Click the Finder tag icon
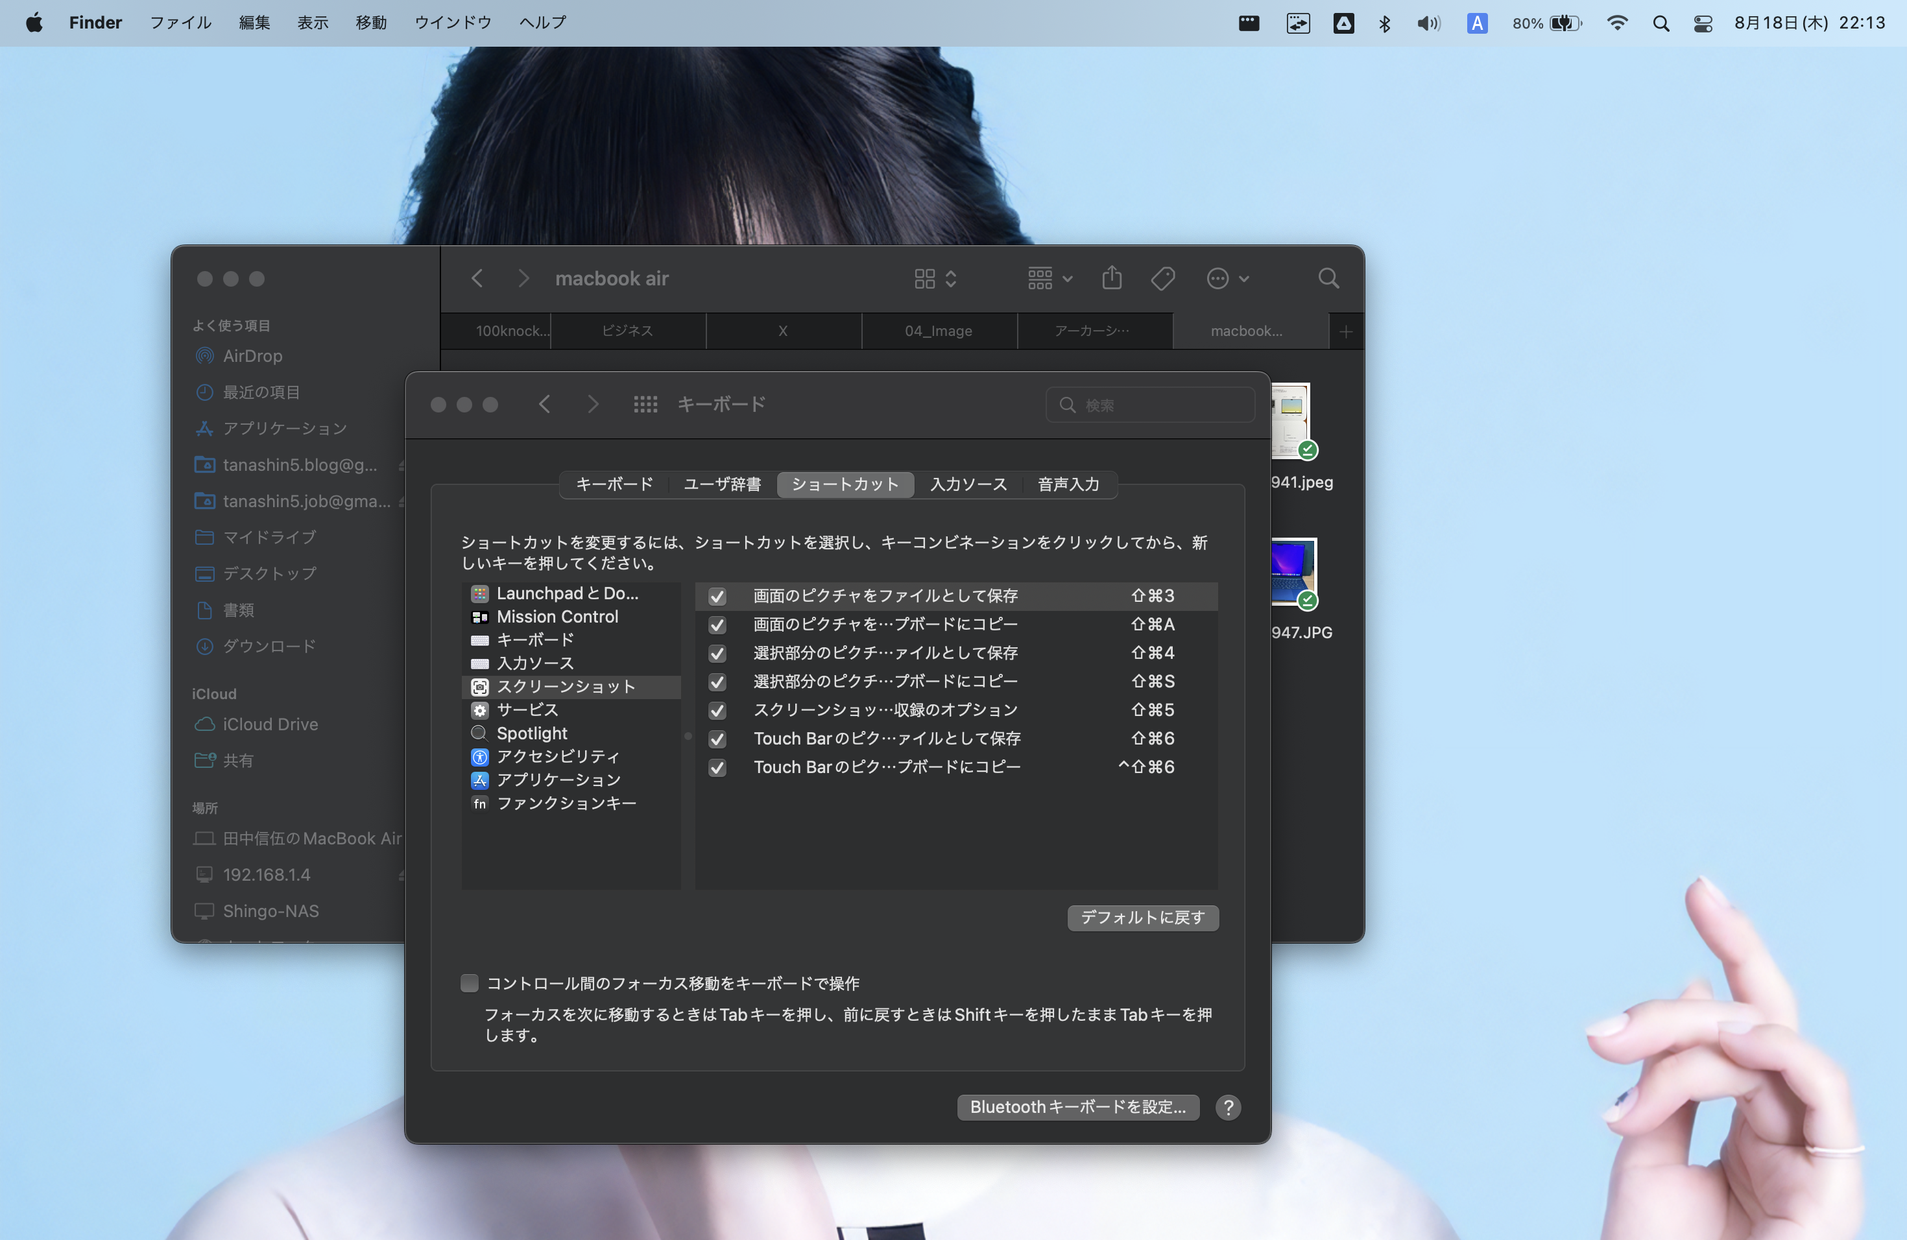Image resolution: width=1907 pixels, height=1240 pixels. click(x=1162, y=279)
